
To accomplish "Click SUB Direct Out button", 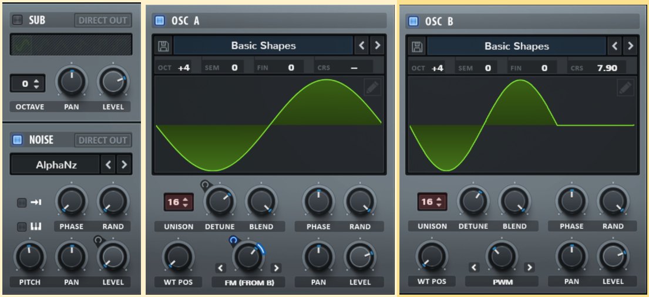I will [103, 20].
